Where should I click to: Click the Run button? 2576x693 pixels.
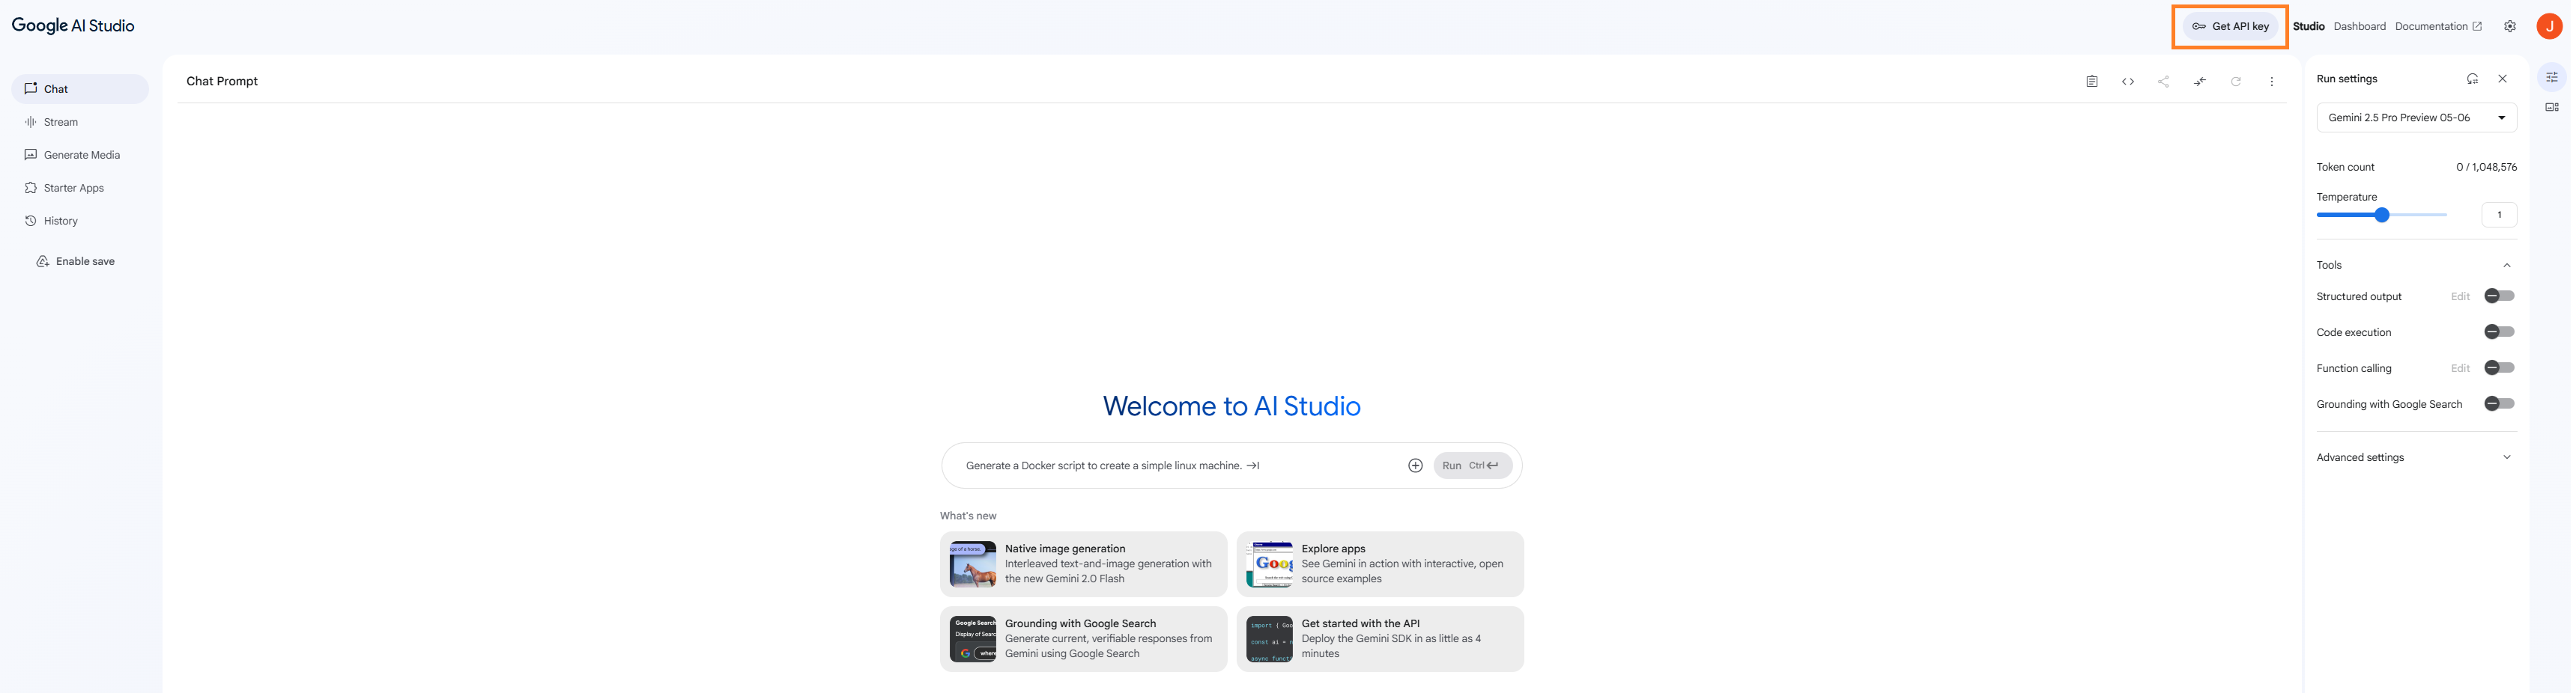click(1471, 465)
